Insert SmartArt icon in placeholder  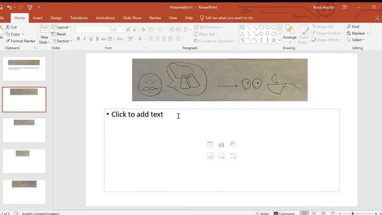[x=233, y=145]
